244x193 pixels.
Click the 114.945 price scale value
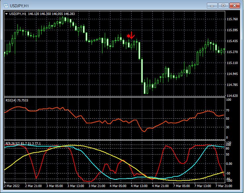[x=232, y=74]
